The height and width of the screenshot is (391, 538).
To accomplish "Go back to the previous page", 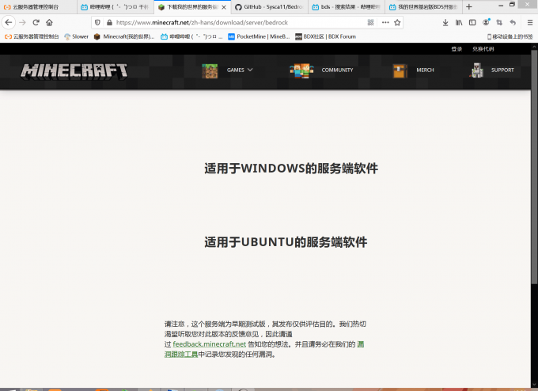I will tap(9, 23).
